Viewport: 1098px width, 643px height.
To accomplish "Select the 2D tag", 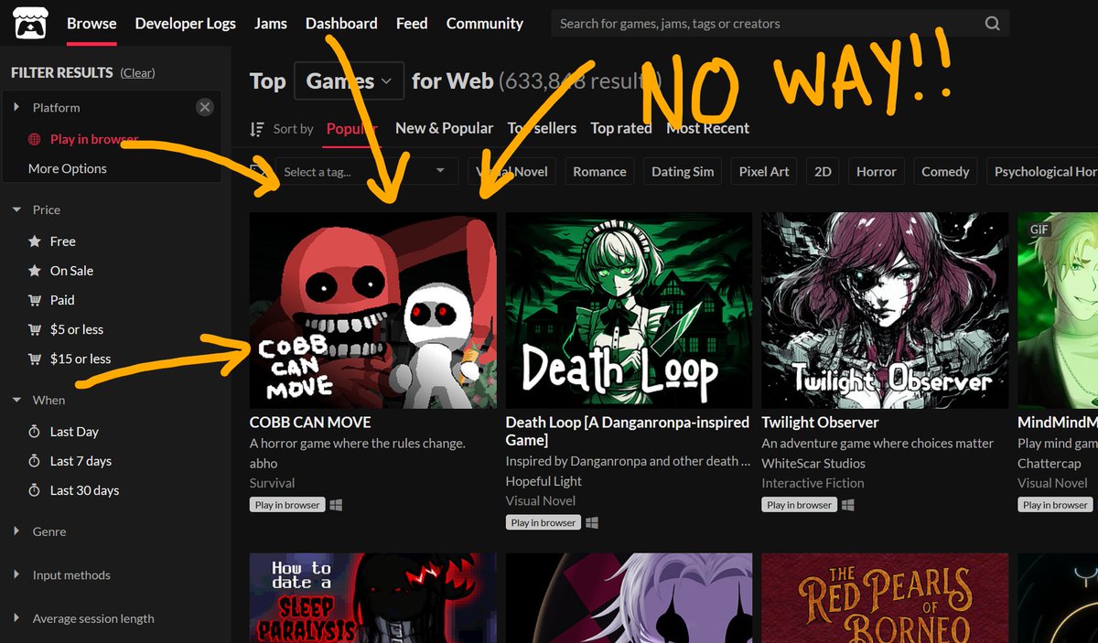I will tap(823, 171).
